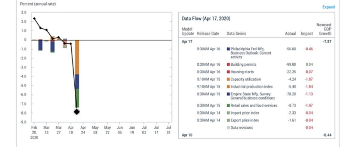The width and height of the screenshot is (342, 147).
Task: Click the Retail sales and food services label
Action: click(254, 106)
